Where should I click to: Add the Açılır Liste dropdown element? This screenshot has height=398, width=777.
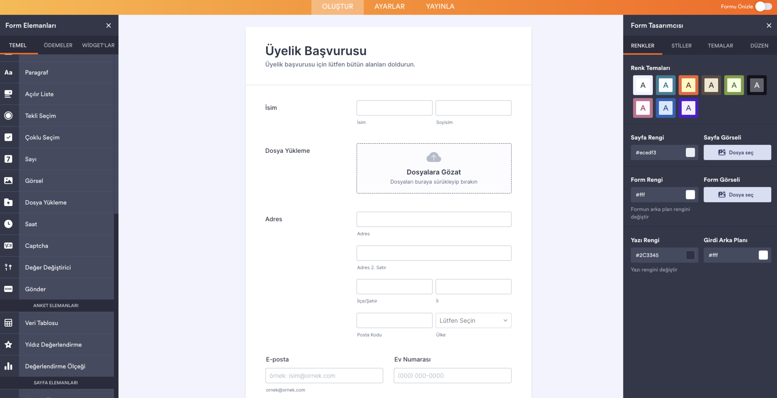[66, 94]
